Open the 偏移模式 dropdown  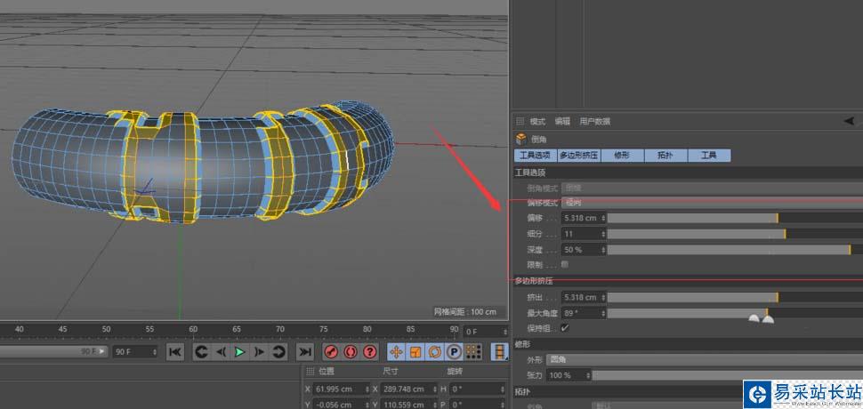click(x=712, y=203)
